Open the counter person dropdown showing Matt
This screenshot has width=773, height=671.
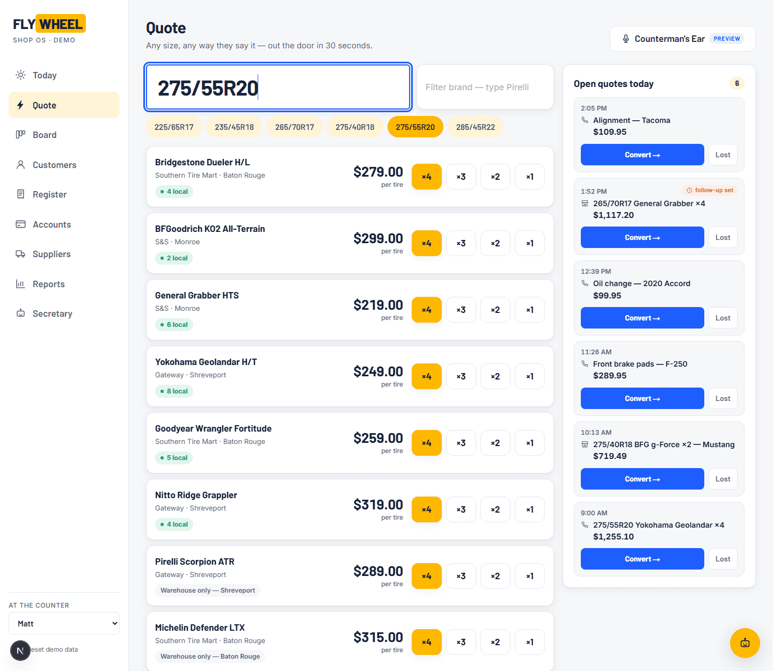coord(64,623)
